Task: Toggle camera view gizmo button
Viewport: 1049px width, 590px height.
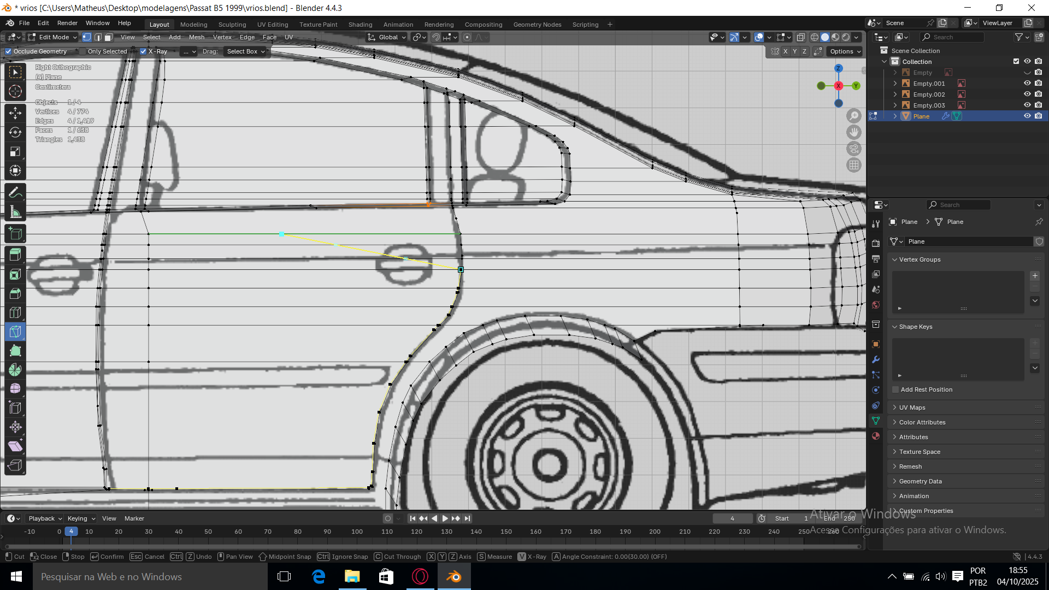Action: [x=853, y=149]
